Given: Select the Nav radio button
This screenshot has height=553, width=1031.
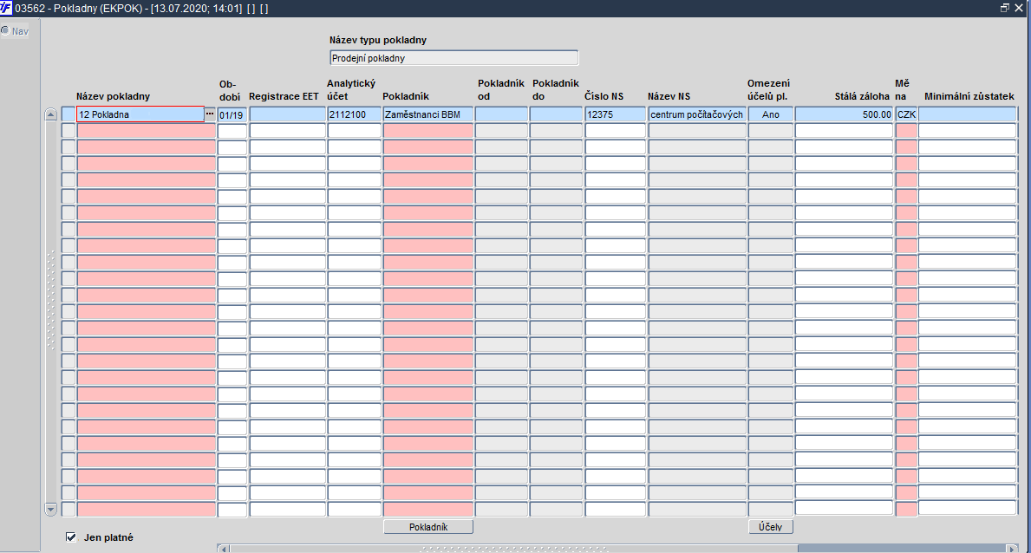Looking at the screenshot, I should pos(5,30).
